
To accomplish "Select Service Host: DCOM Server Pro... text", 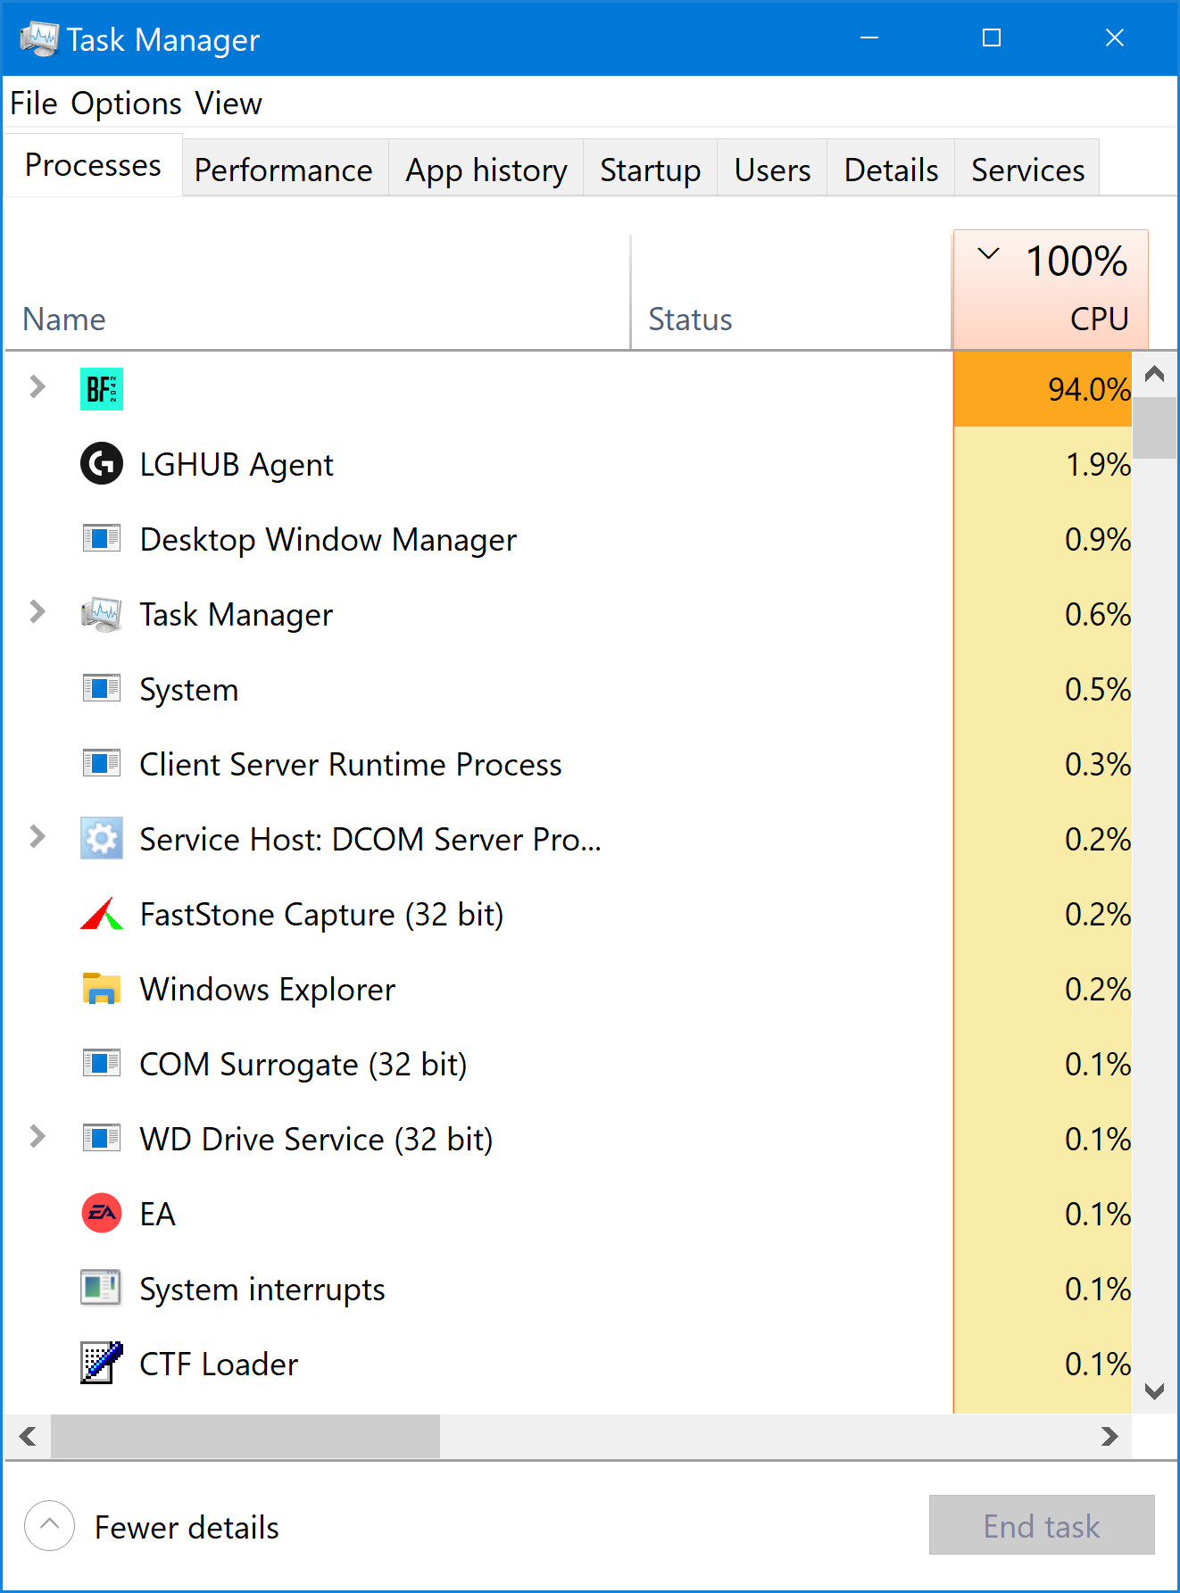I will 370,840.
